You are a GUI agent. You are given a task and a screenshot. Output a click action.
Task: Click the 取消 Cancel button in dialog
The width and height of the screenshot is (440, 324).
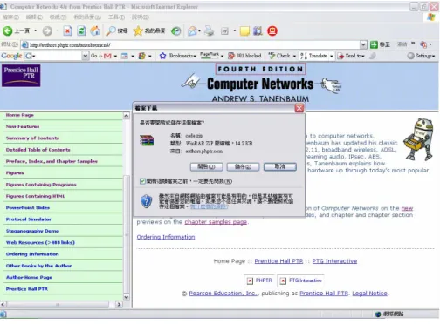[x=280, y=166]
